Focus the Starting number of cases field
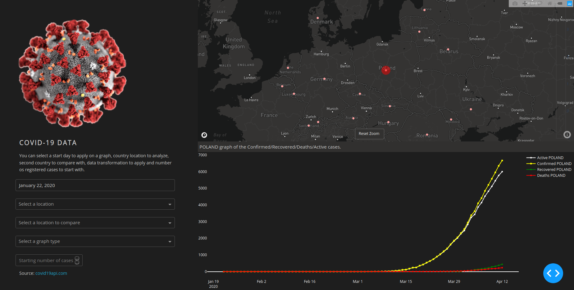This screenshot has width=574, height=290. [49, 260]
